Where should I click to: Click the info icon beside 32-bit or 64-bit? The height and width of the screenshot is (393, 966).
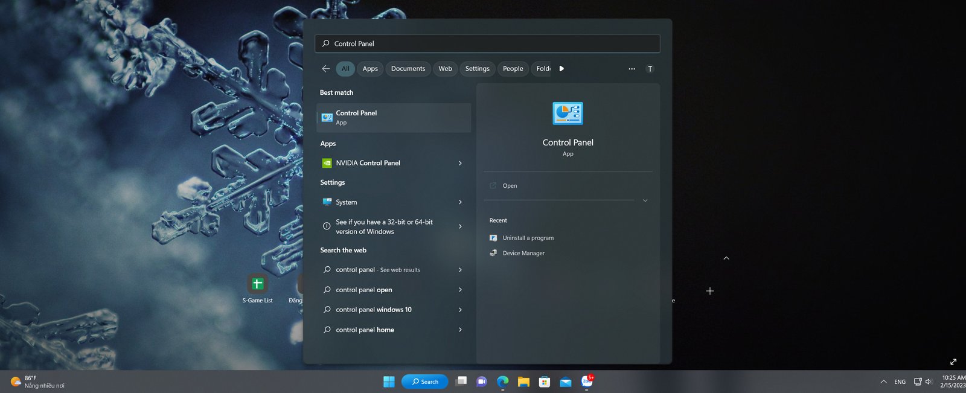click(x=327, y=226)
